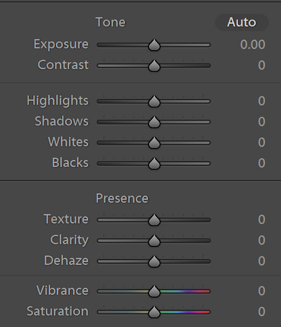Screen dimensions: 281x327
Task: Click the Highlights slider handle
Action: (154, 101)
